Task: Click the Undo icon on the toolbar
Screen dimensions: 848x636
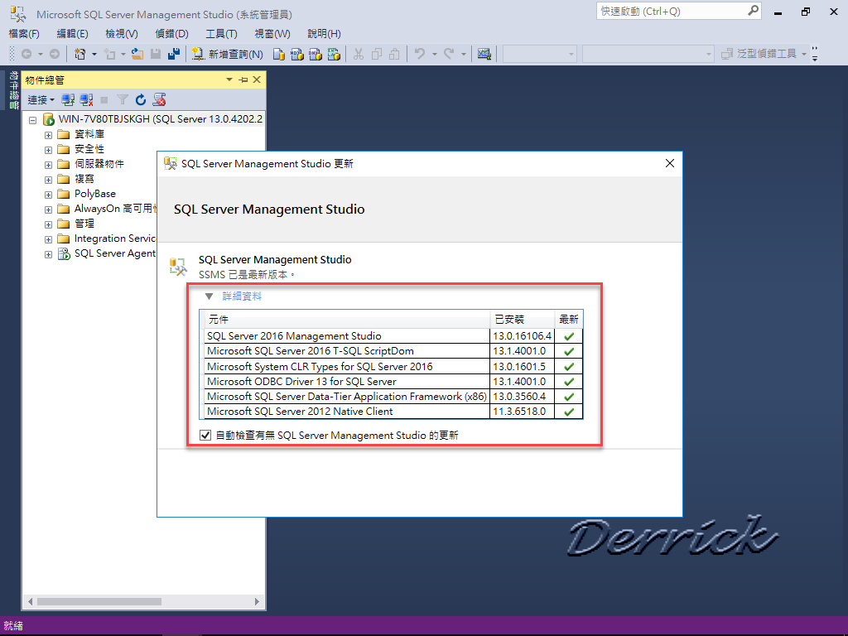Action: click(x=419, y=54)
